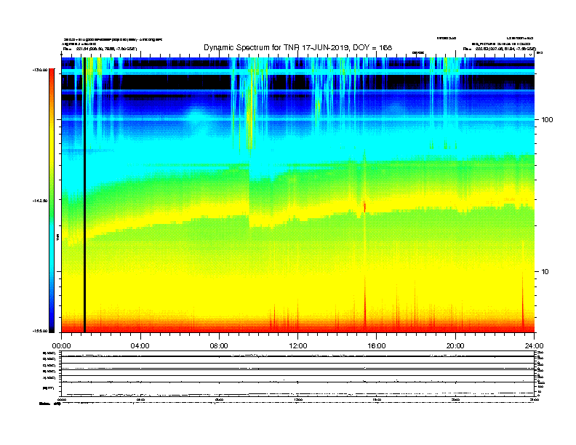Click the lower time-series panel below the spectrum
Screen dimensions: 576x445
(x=298, y=374)
